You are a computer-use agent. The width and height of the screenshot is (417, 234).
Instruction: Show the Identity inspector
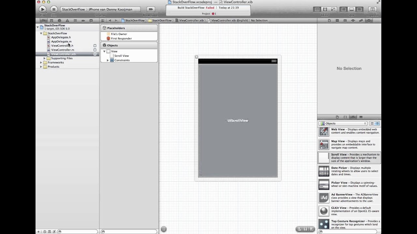click(345, 20)
